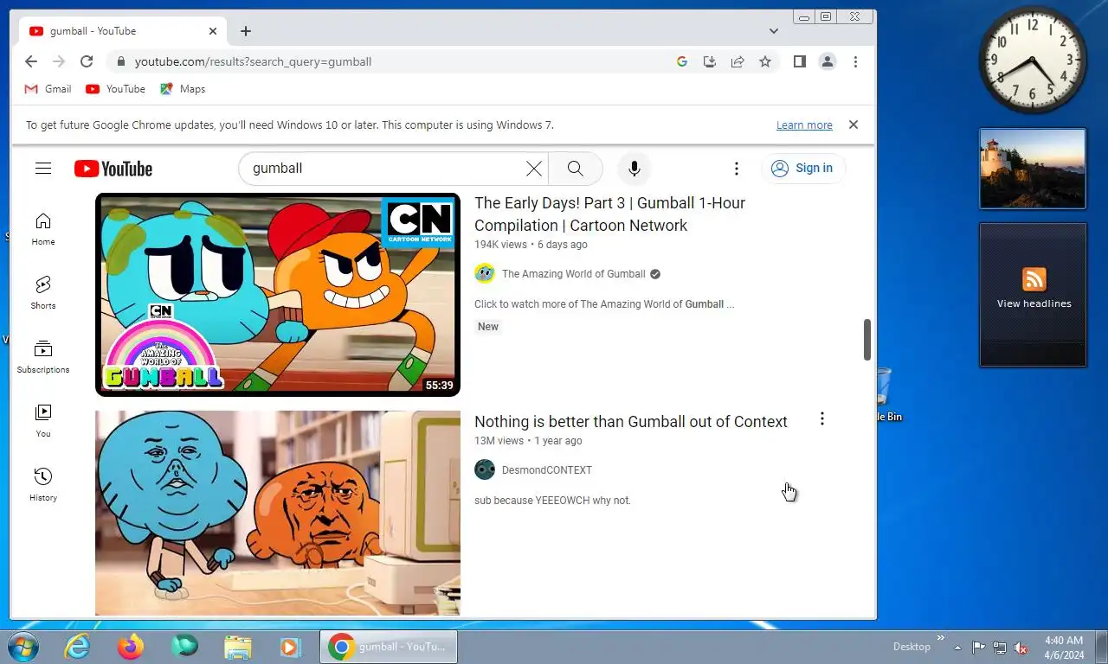The height and width of the screenshot is (664, 1108).
Task: Dismiss the Chrome update notification bar
Action: [x=854, y=124]
